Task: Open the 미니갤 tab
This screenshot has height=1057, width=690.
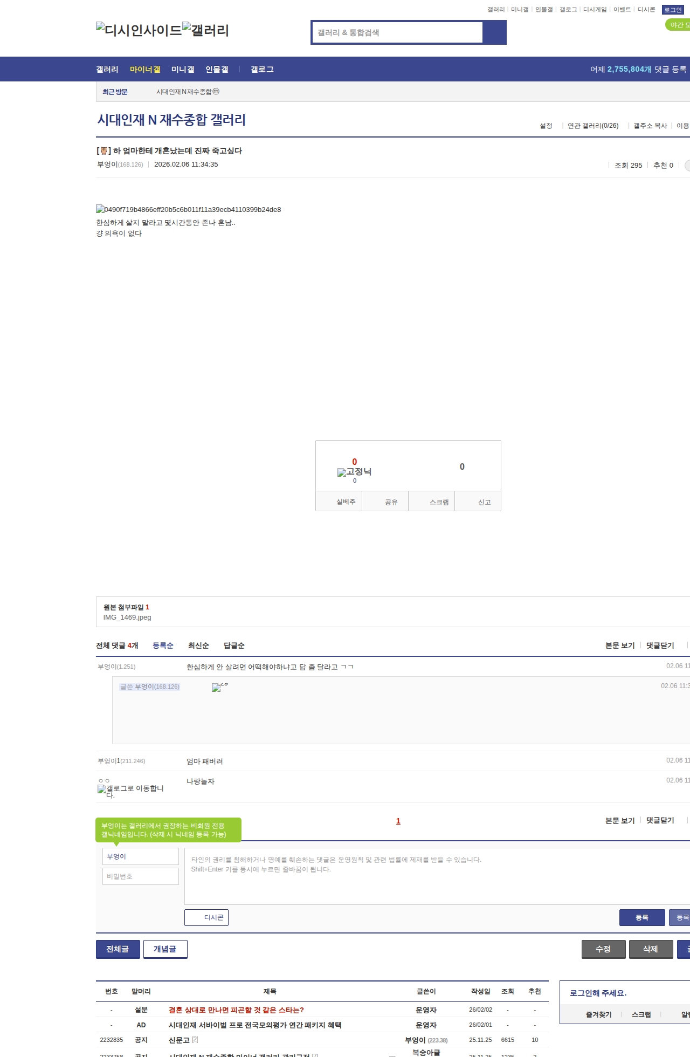Action: [183, 70]
